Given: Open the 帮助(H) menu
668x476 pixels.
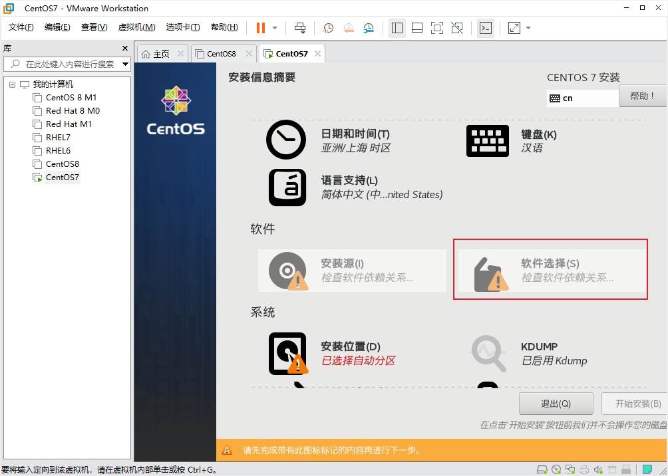Looking at the screenshot, I should coord(224,28).
